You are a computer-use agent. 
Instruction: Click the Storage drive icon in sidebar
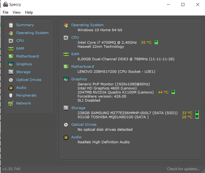coord(11,72)
